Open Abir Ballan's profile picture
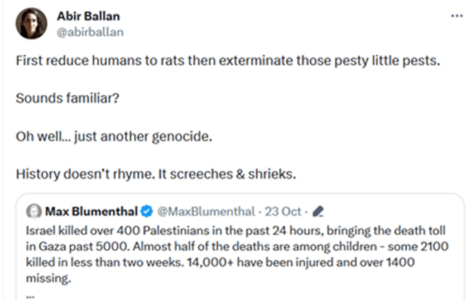 pyautogui.click(x=32, y=24)
